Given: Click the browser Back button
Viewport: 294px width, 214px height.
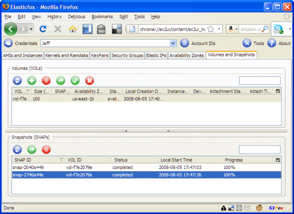Looking at the screenshot, I should tap(11, 29).
